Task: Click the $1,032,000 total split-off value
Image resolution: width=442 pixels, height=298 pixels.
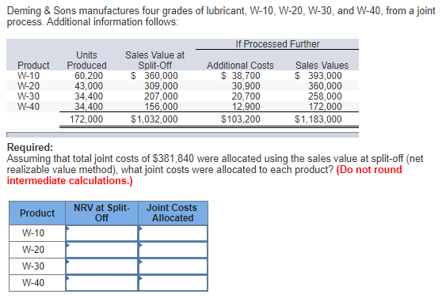Action: 154,119
